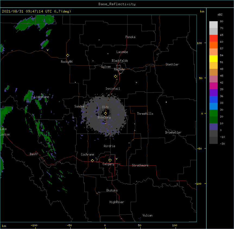Click the magenta 42 dBZ color swatch
The height and width of the screenshot is (229, 234).
[x=213, y=86]
